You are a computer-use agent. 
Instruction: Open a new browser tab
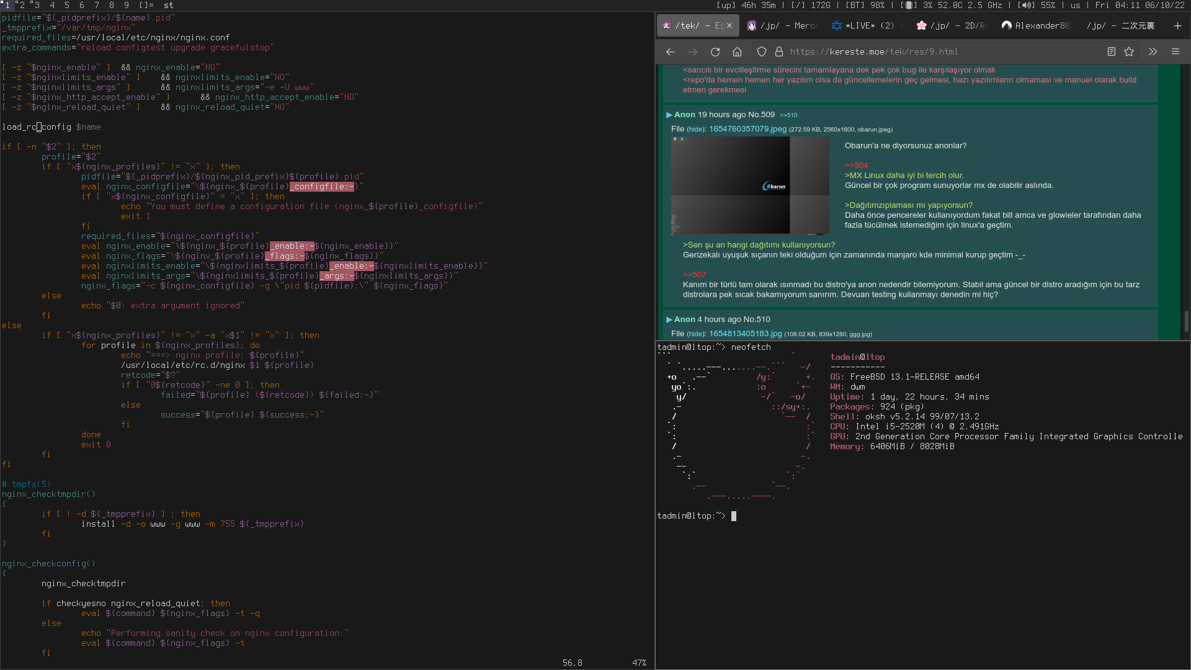[1177, 25]
